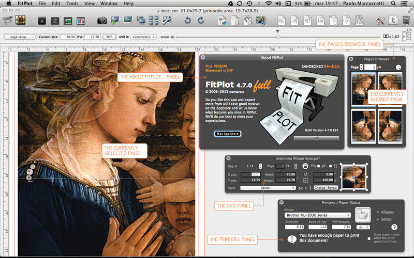Image resolution: width=414 pixels, height=258 pixels.
Task: Toggle the first Flip checkbox
Action: tap(318, 166)
